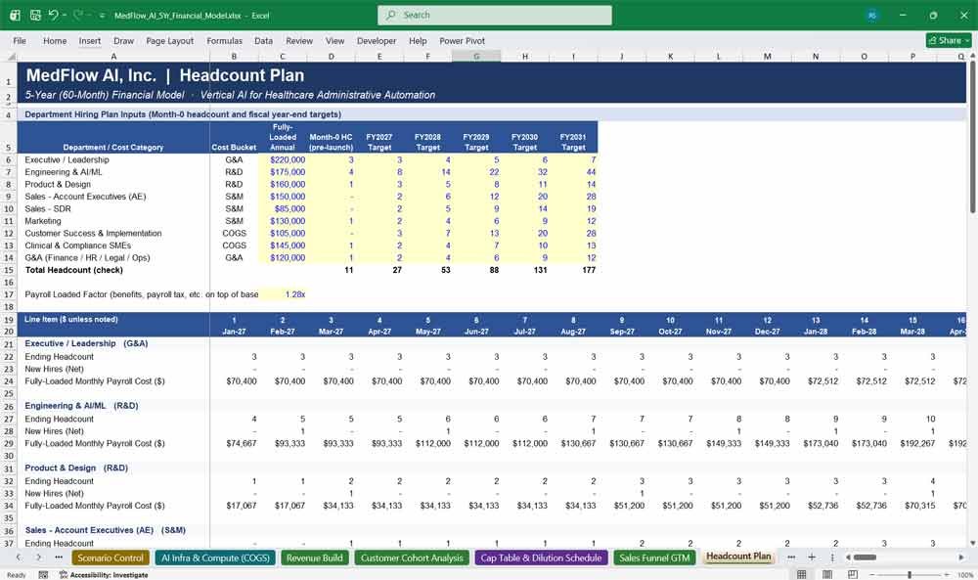Select the Dec-27 month header cell

(x=767, y=332)
